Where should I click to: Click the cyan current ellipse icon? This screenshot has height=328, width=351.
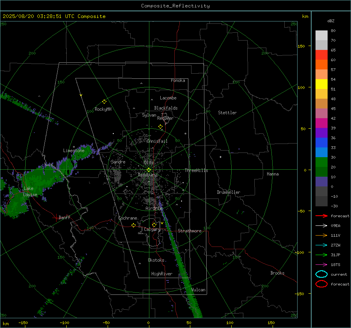(x=321, y=274)
